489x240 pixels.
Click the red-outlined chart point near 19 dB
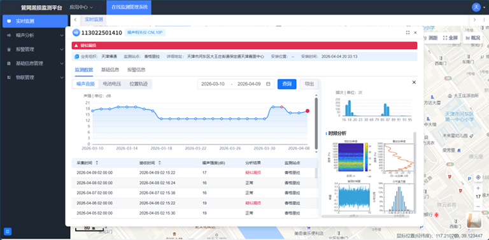click(x=281, y=107)
